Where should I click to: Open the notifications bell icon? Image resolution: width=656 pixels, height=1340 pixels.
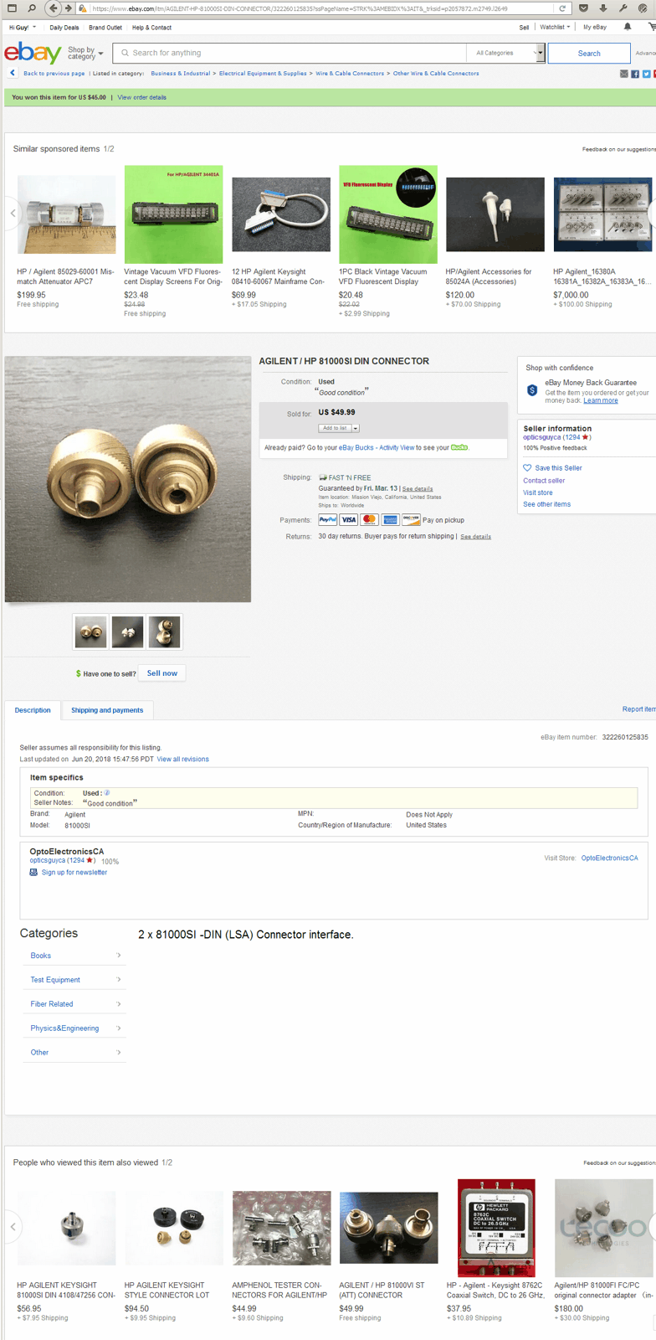627,27
